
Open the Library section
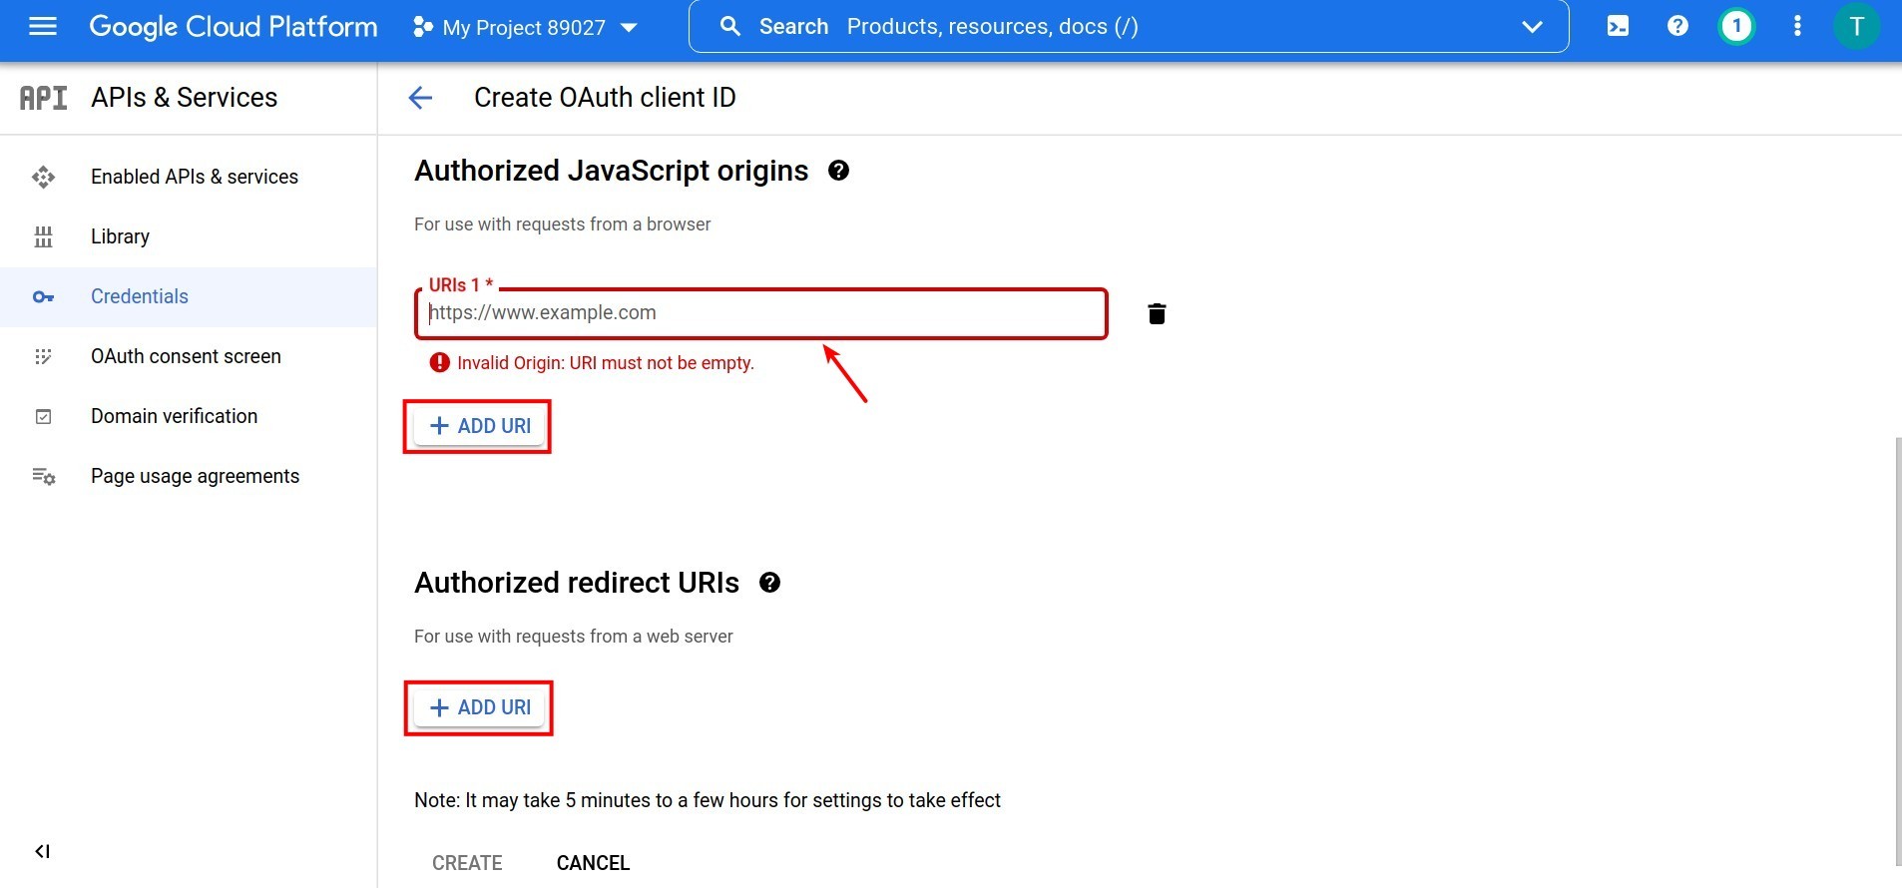(x=189, y=236)
